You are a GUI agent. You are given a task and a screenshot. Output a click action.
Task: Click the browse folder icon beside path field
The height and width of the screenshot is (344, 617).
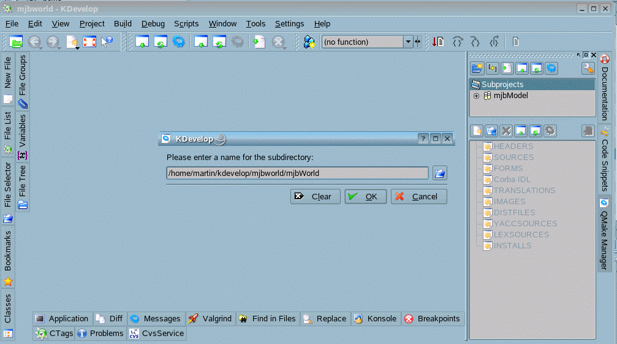click(439, 173)
